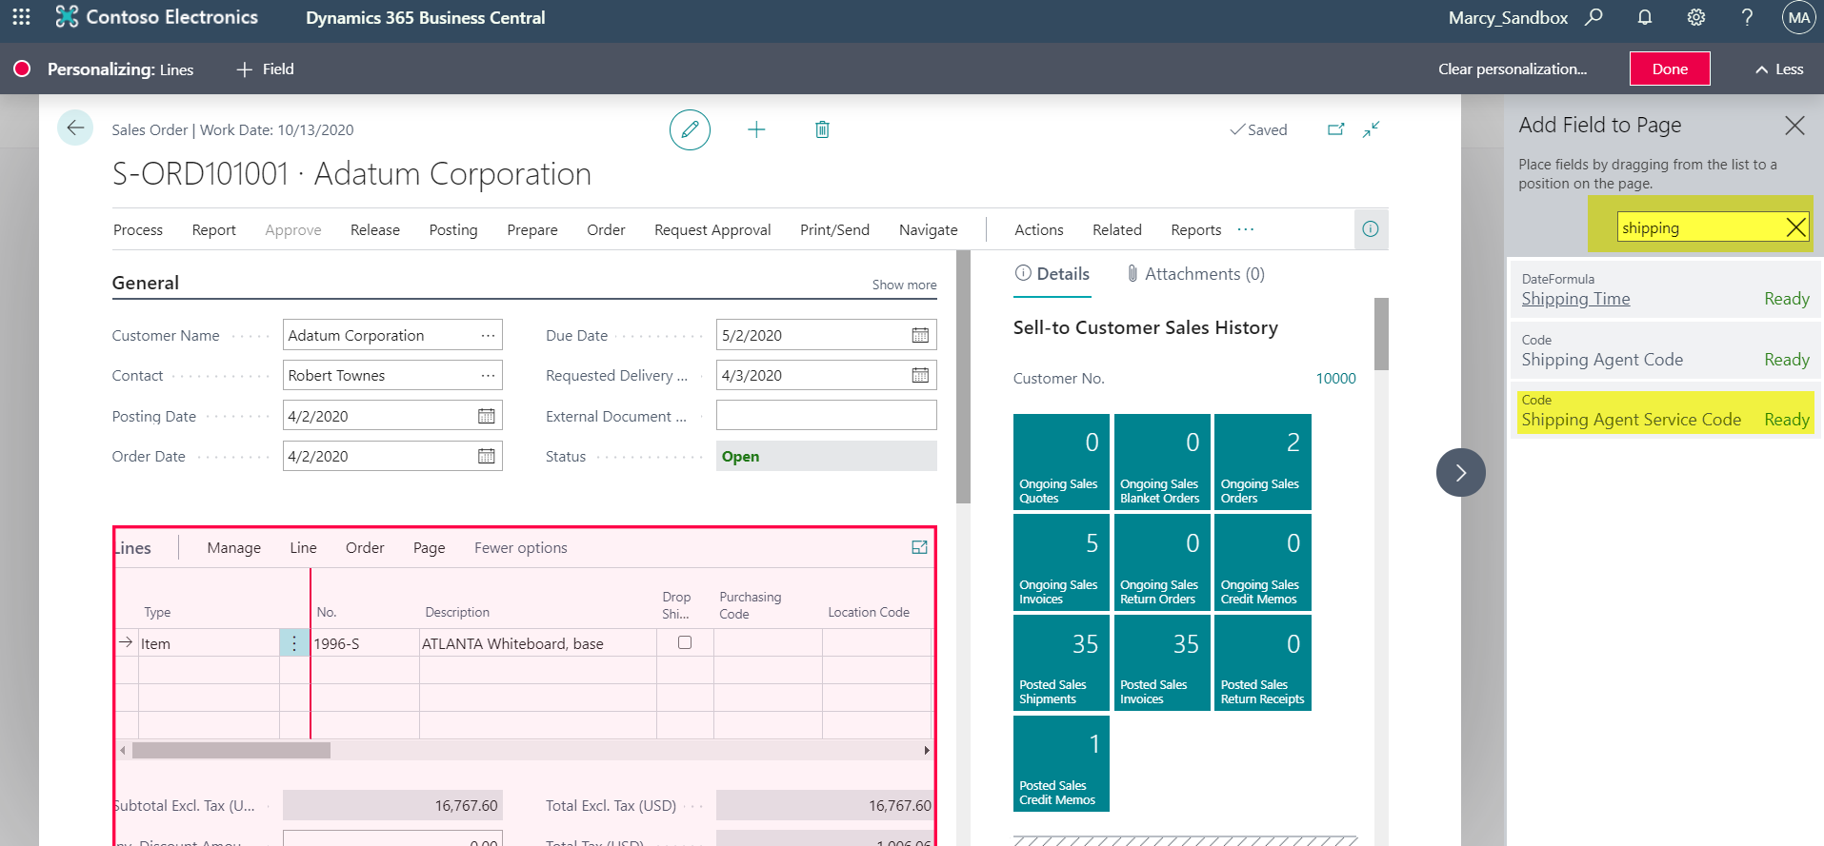Open the Print/Send menu
The image size is (1824, 846).
coord(834,229)
